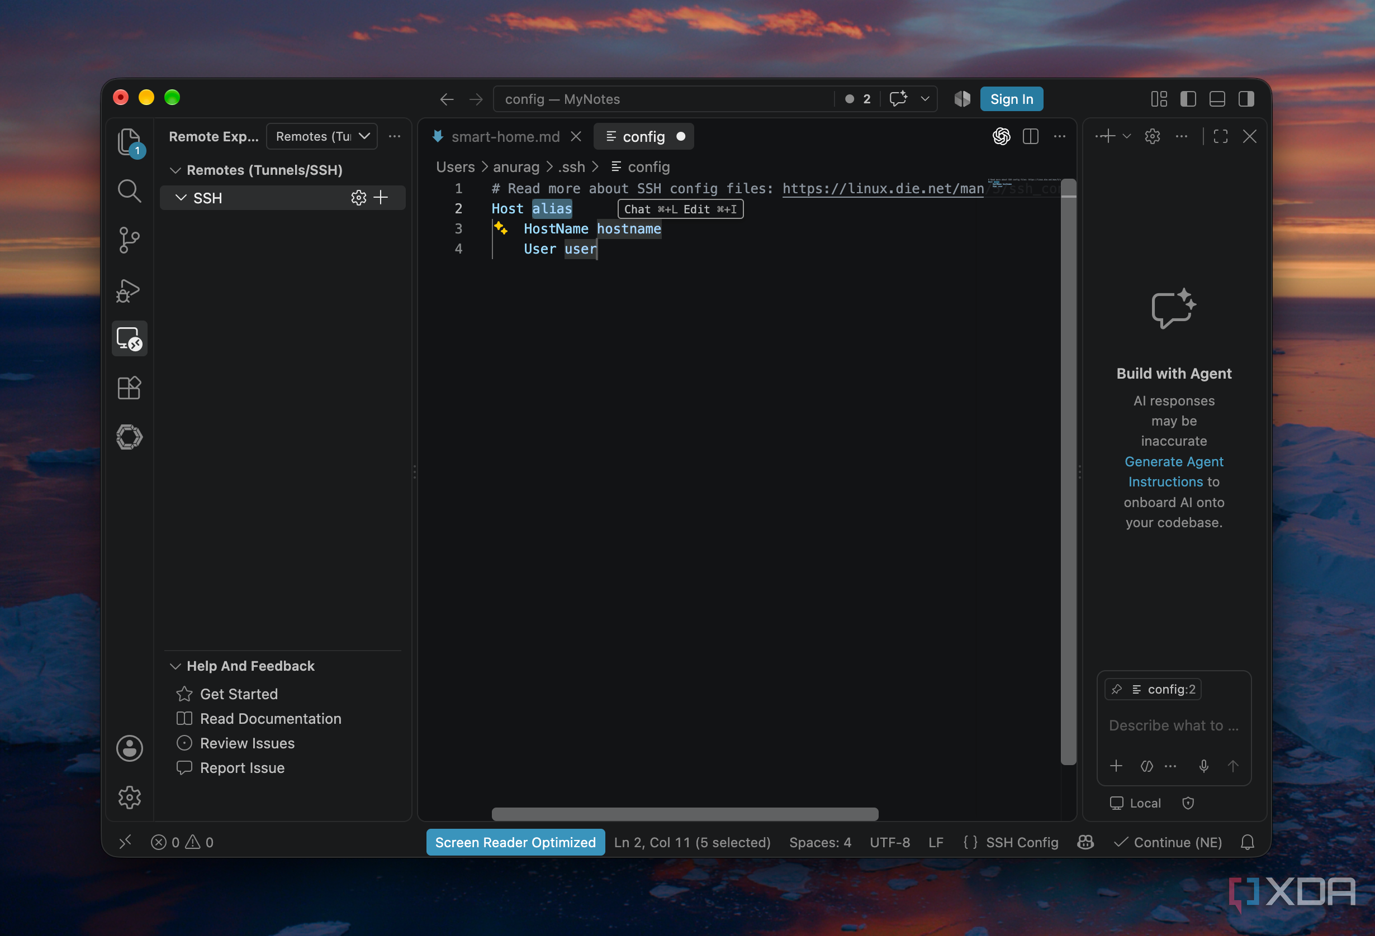Start voice input with microphone icon

[x=1203, y=766]
